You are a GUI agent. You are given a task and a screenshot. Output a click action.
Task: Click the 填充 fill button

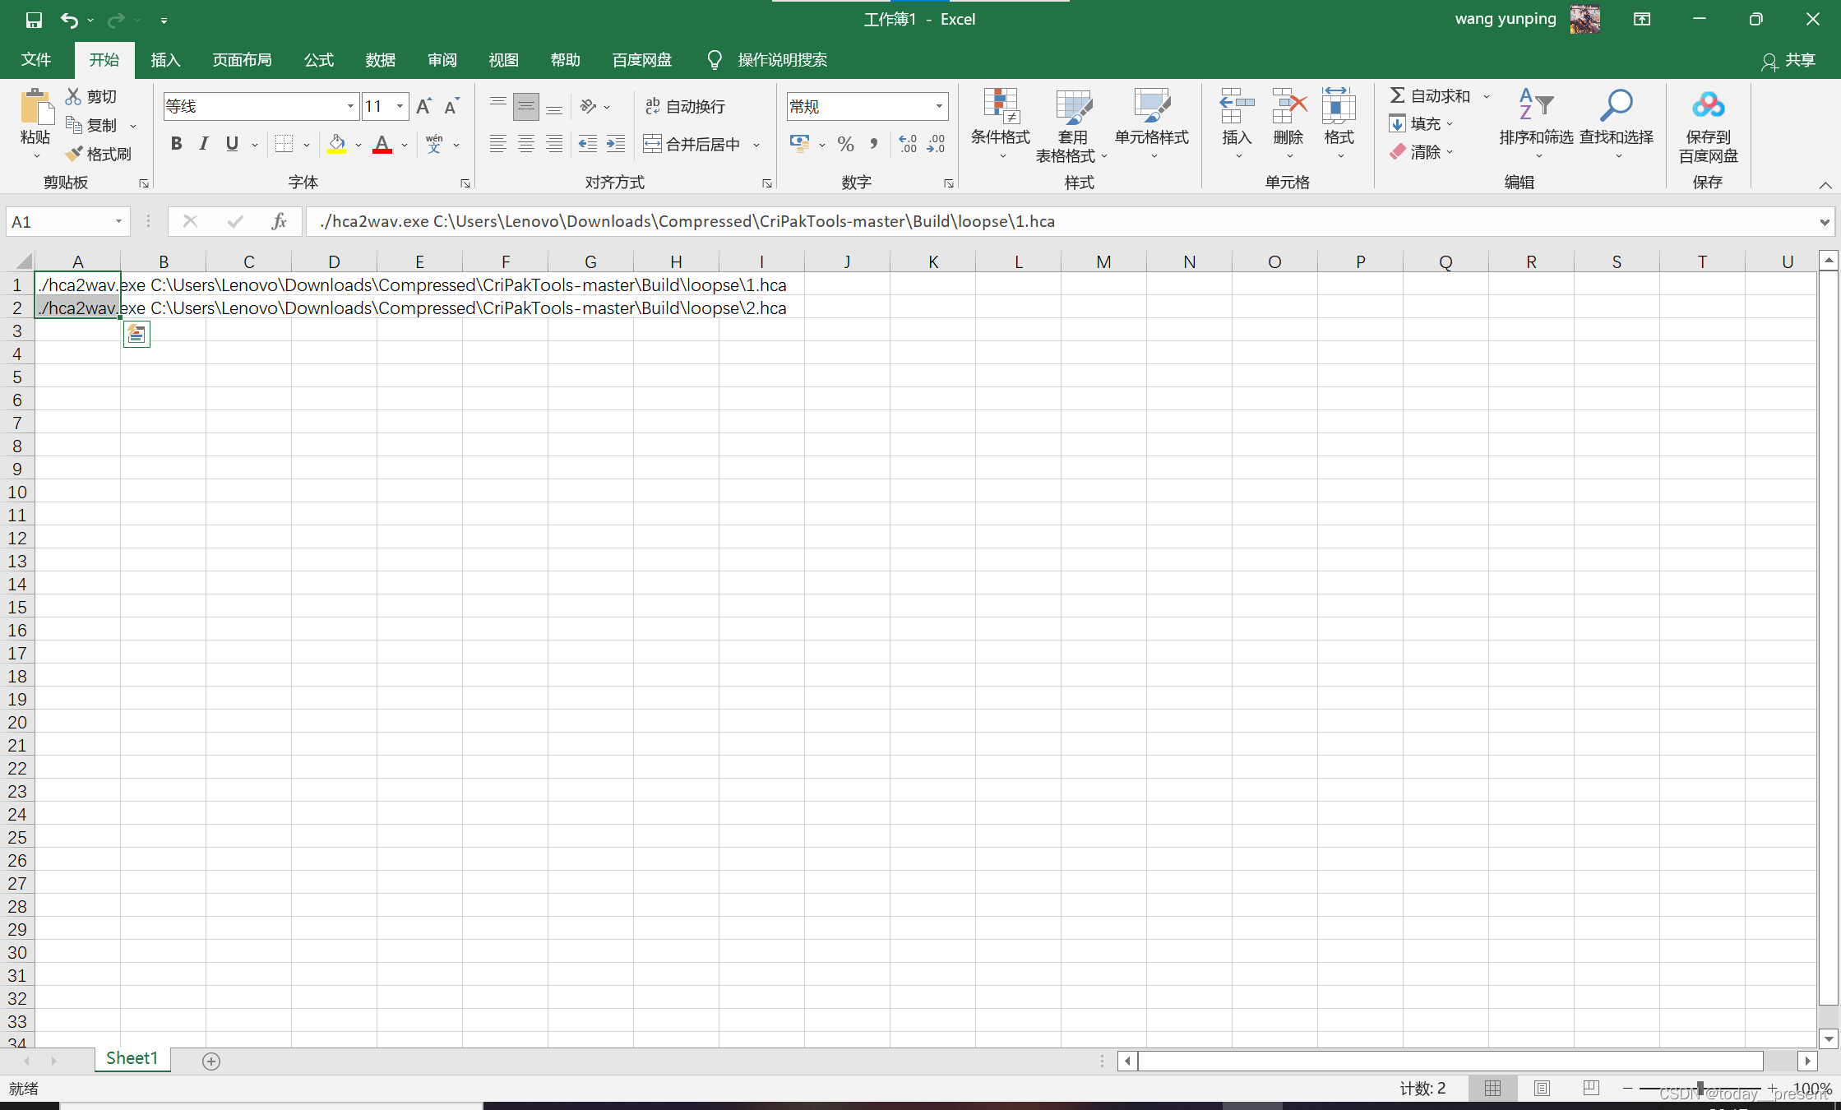[1422, 124]
